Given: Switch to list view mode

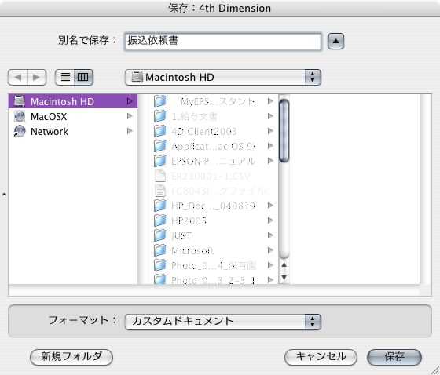Looking at the screenshot, I should pyautogui.click(x=65, y=77).
